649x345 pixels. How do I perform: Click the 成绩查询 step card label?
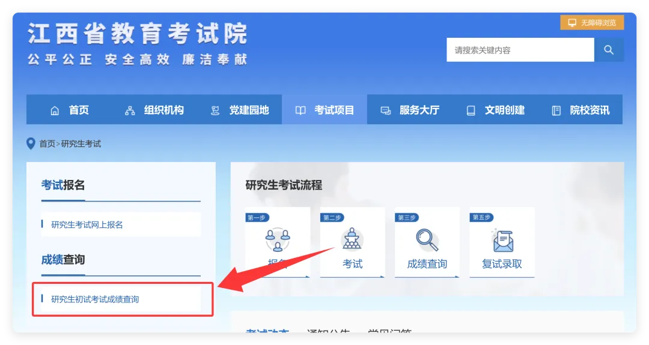click(x=427, y=264)
